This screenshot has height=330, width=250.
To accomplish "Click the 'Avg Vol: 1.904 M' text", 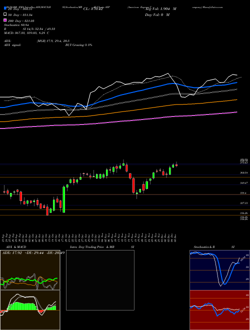I will click(161, 9).
